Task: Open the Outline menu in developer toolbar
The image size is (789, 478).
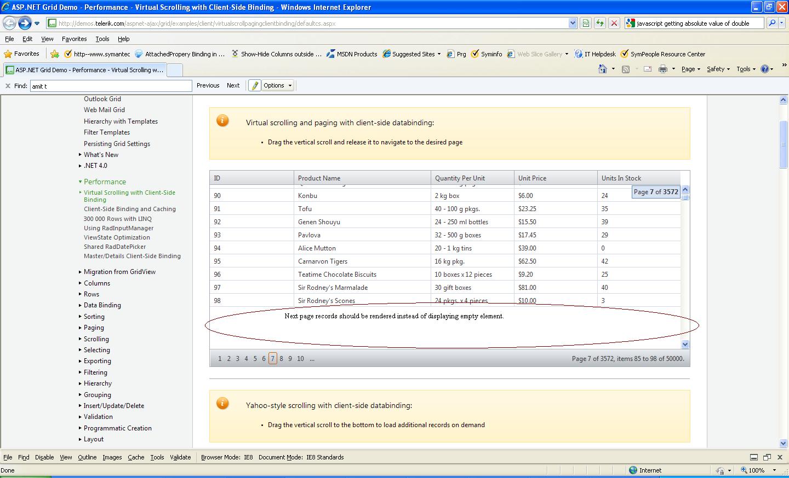Action: coord(87,457)
